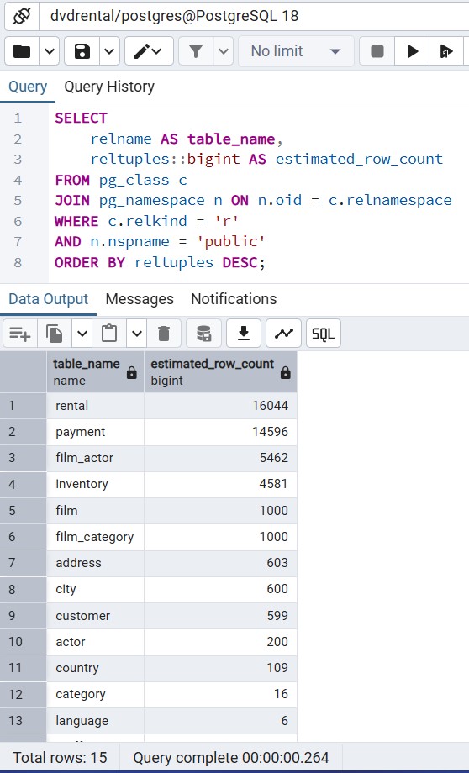Select the 'category' cell

[x=95, y=694]
